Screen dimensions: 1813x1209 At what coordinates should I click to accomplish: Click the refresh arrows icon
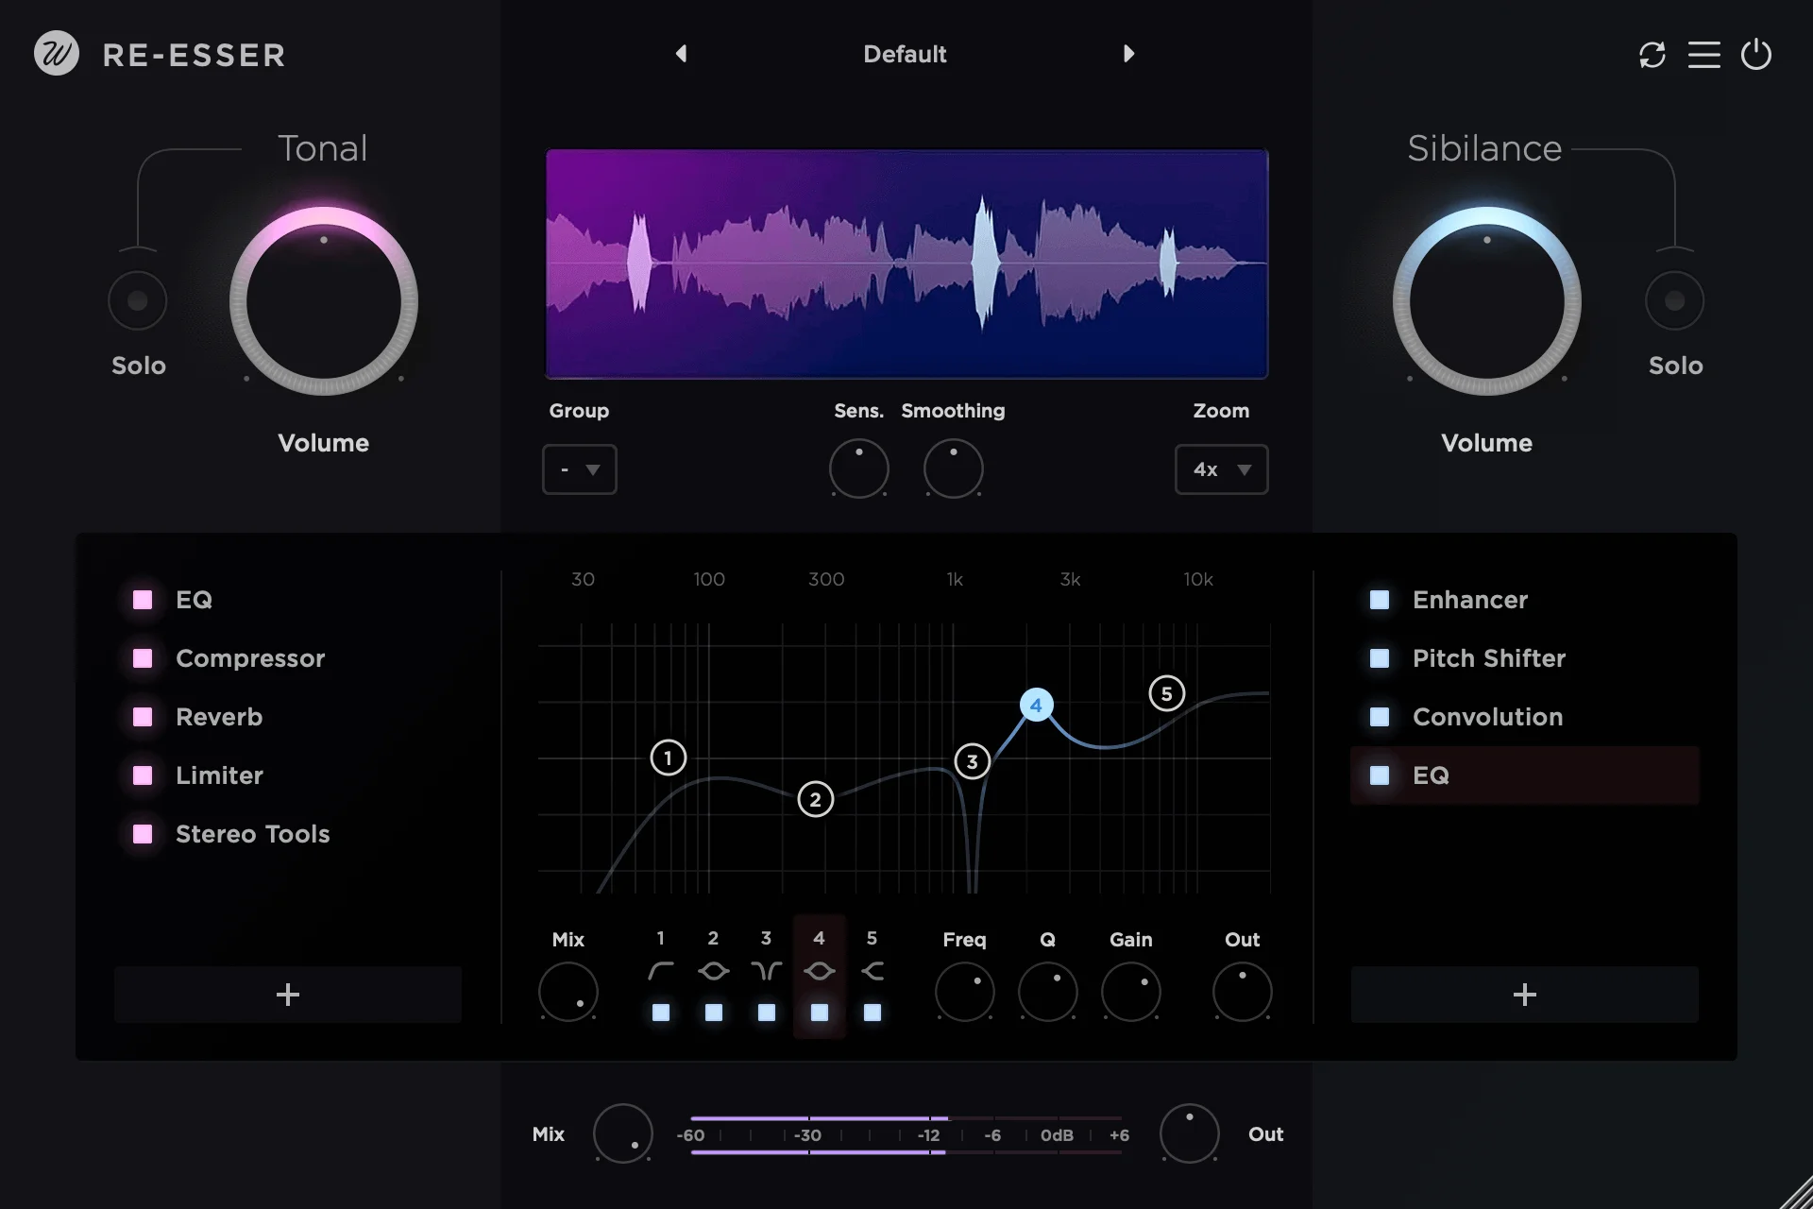[1652, 54]
